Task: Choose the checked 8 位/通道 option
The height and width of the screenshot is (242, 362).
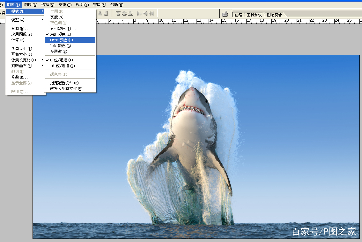Action: [x=61, y=60]
